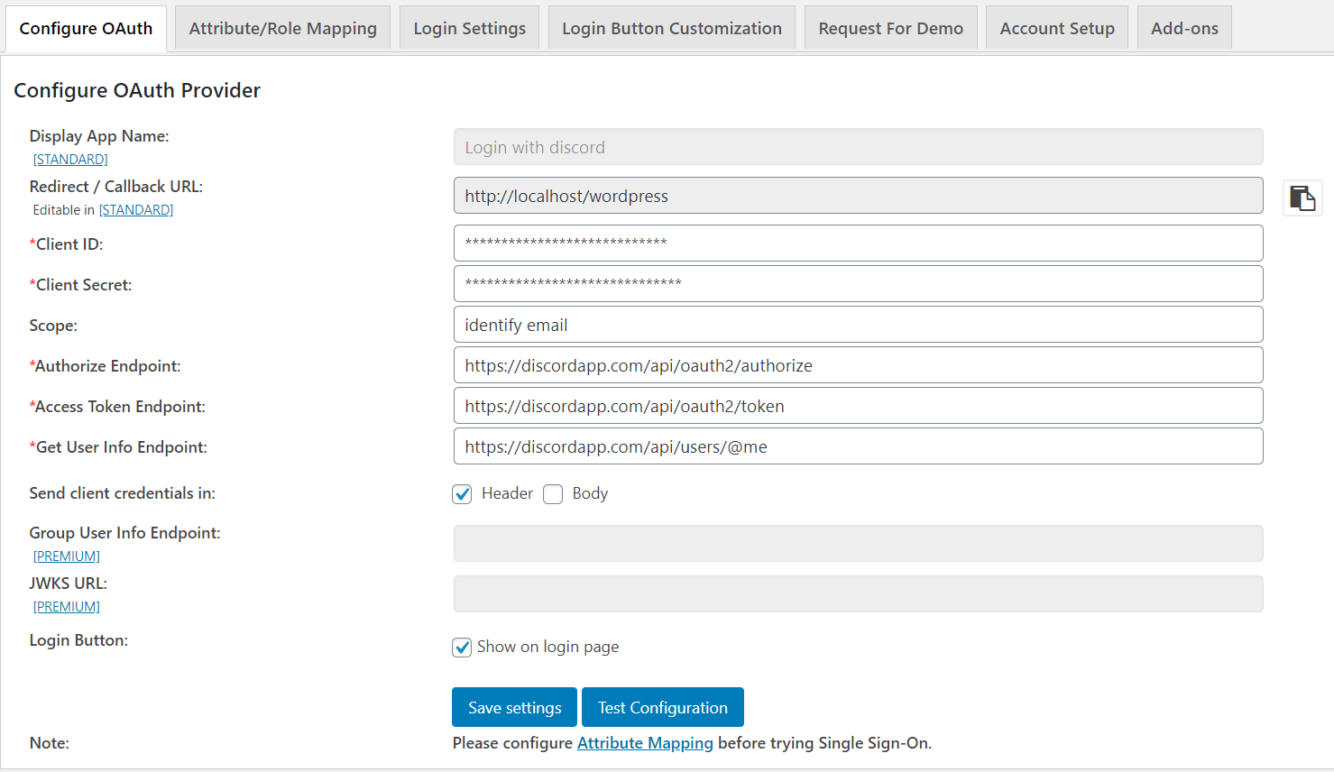Image resolution: width=1334 pixels, height=772 pixels.
Task: Click the Test Configuration button
Action: pos(662,706)
